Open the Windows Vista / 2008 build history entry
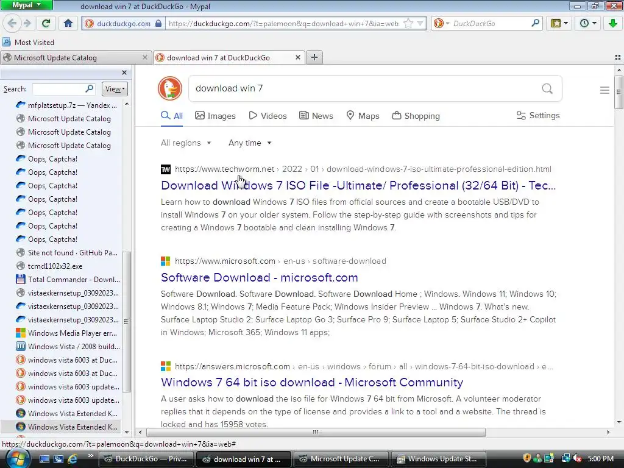624x468 pixels. click(68, 346)
